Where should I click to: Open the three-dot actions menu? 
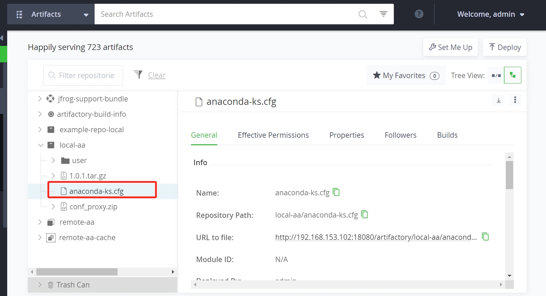(515, 100)
